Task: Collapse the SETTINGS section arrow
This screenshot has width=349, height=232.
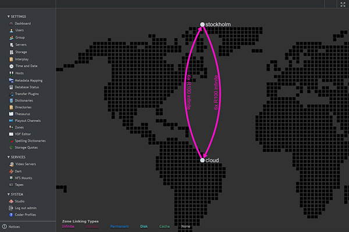Action: pos(9,16)
